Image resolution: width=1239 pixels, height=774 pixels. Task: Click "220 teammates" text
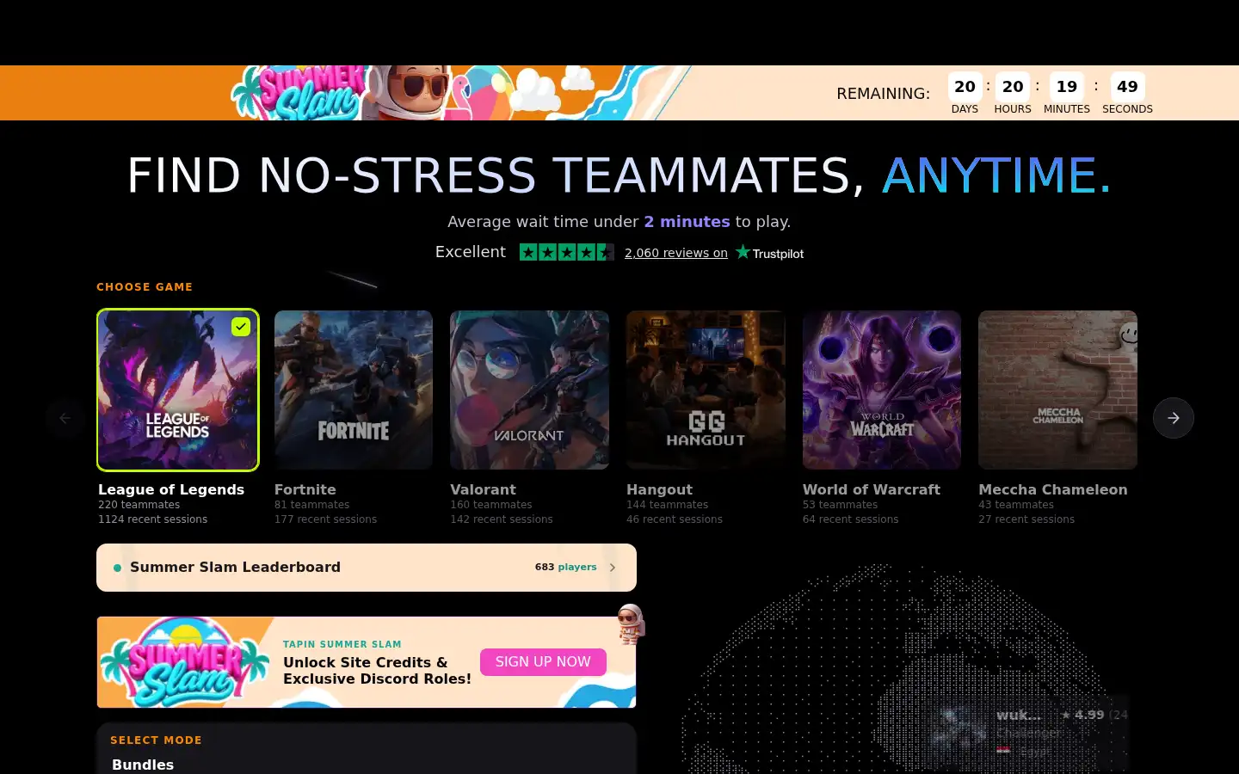click(139, 505)
